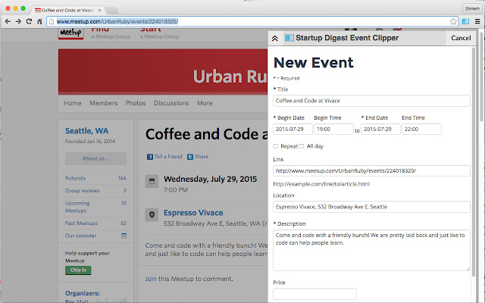
Task: Open the Past Meetups link
Action: [81, 223]
